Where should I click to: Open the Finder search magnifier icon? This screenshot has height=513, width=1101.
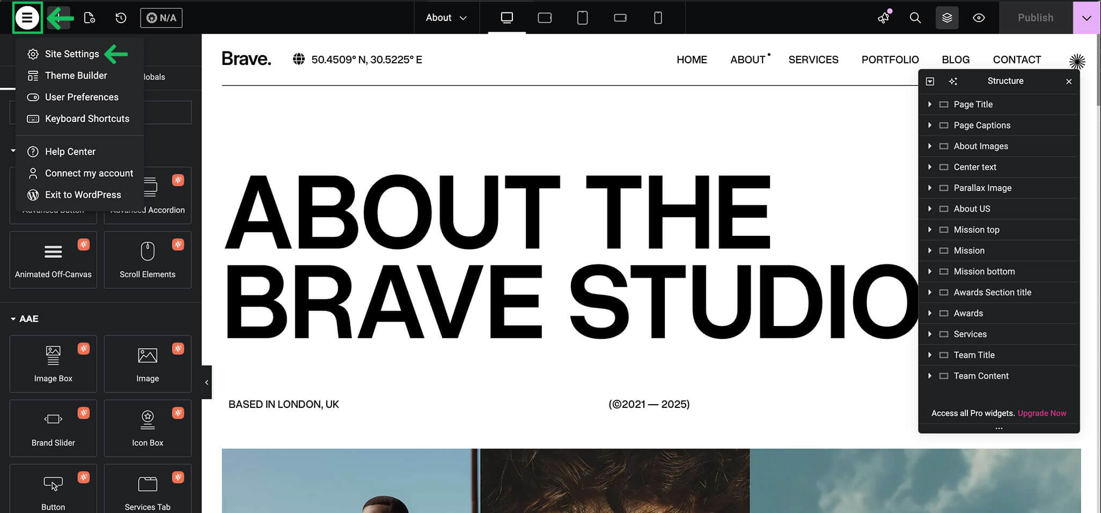point(915,18)
